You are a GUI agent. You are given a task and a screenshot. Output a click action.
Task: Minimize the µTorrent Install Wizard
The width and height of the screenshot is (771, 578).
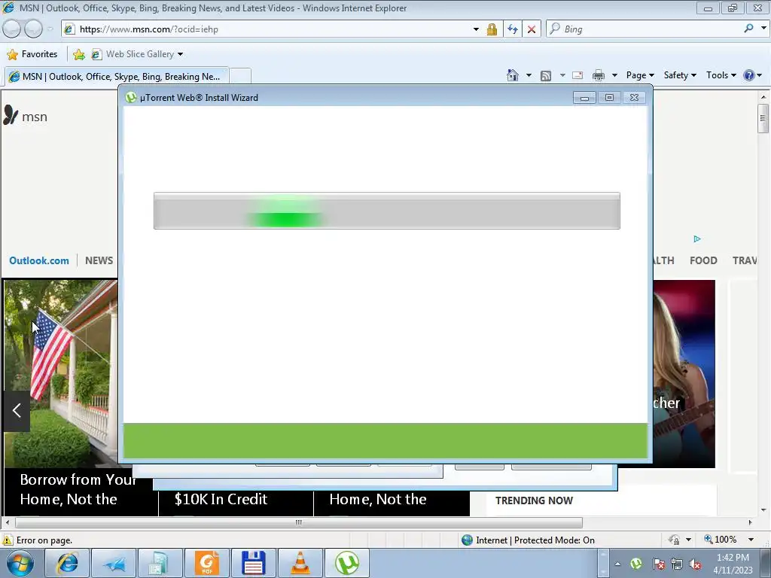coord(584,98)
